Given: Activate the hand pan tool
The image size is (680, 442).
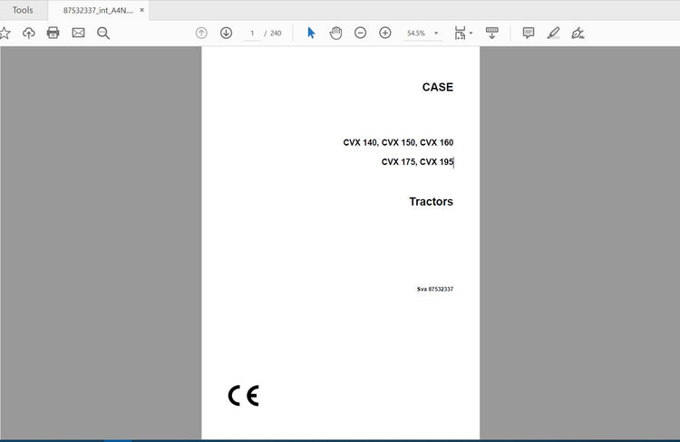Looking at the screenshot, I should 335,33.
